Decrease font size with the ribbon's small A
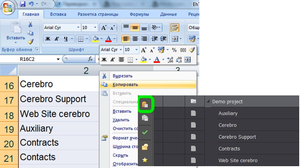Viewport: 301px width, 168px height. pyautogui.click(x=112, y=28)
